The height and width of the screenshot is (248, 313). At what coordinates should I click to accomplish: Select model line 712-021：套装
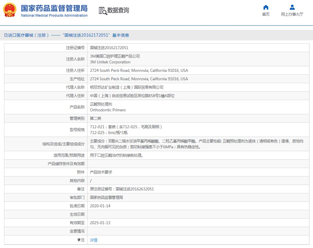click(x=126, y=127)
